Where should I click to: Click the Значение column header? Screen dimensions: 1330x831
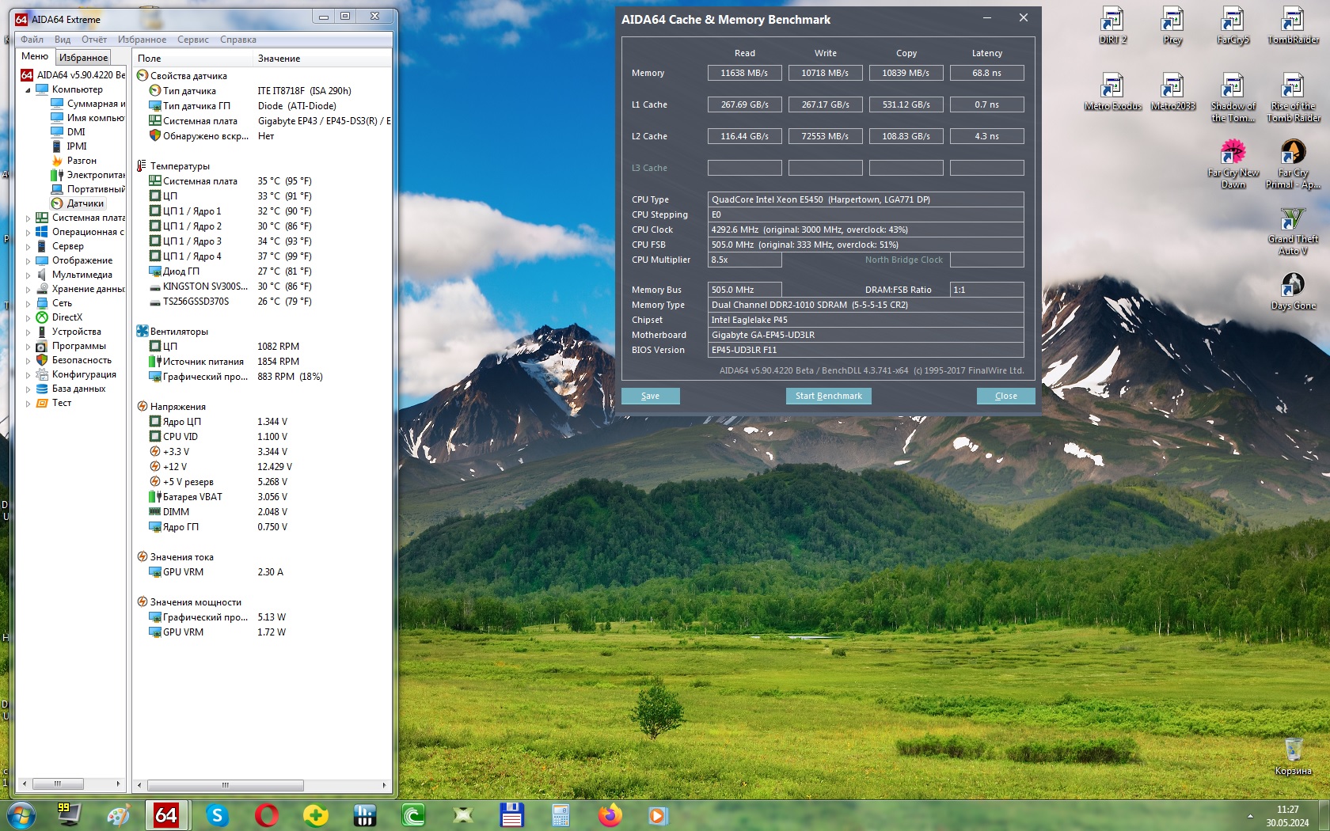(322, 59)
